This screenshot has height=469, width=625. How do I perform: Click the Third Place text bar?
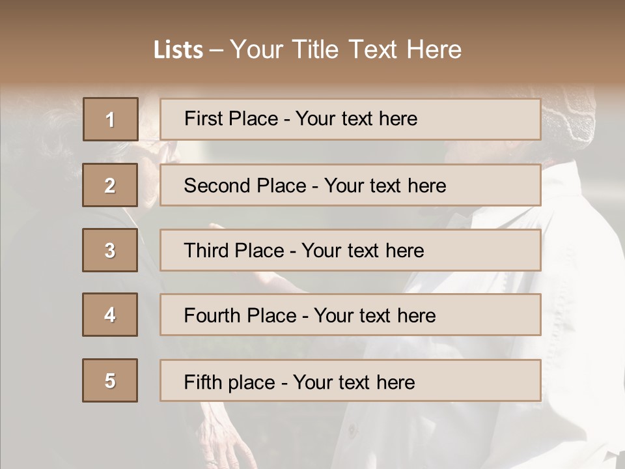(350, 250)
